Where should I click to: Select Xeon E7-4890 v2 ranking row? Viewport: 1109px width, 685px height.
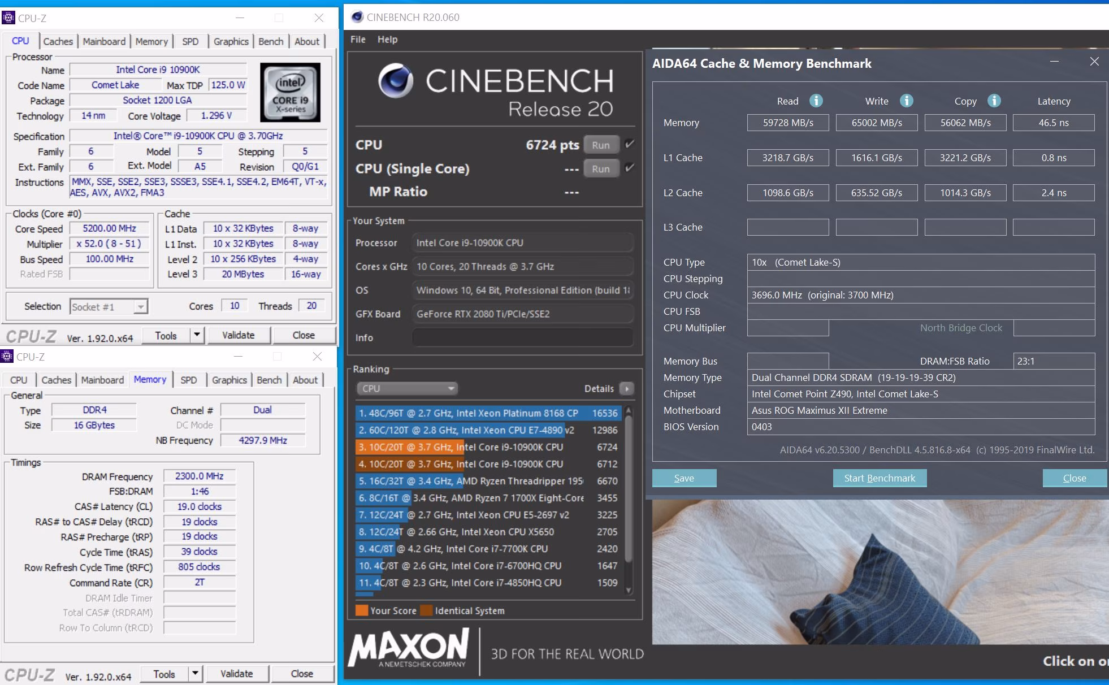click(x=488, y=430)
